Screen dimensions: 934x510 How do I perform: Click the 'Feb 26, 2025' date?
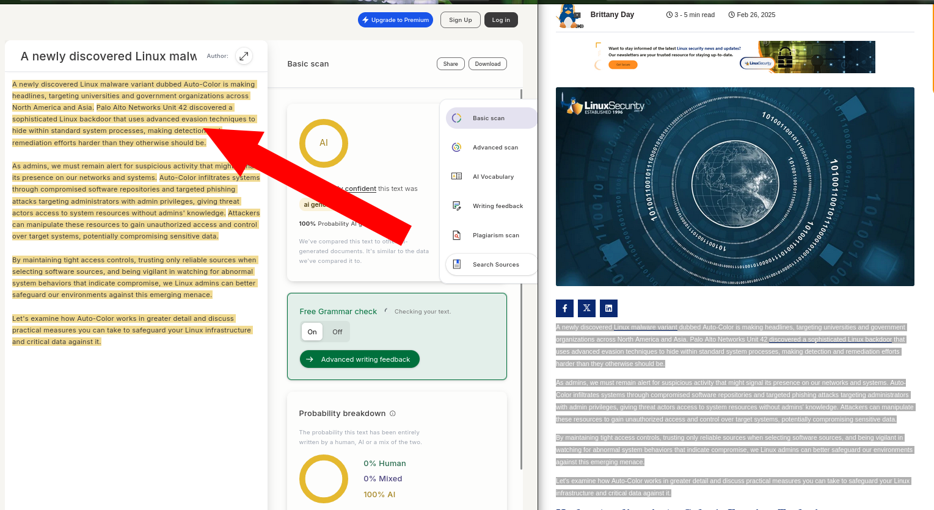click(756, 15)
